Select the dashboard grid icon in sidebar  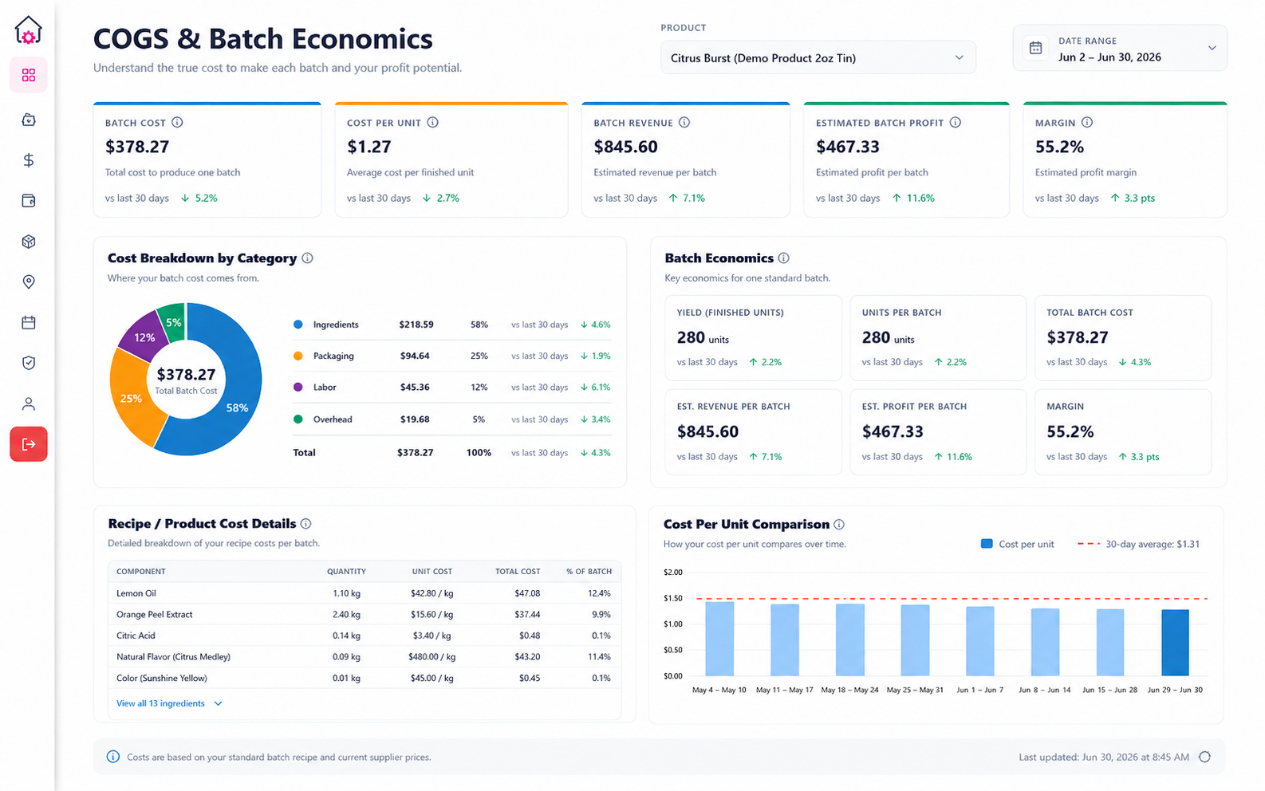(29, 75)
